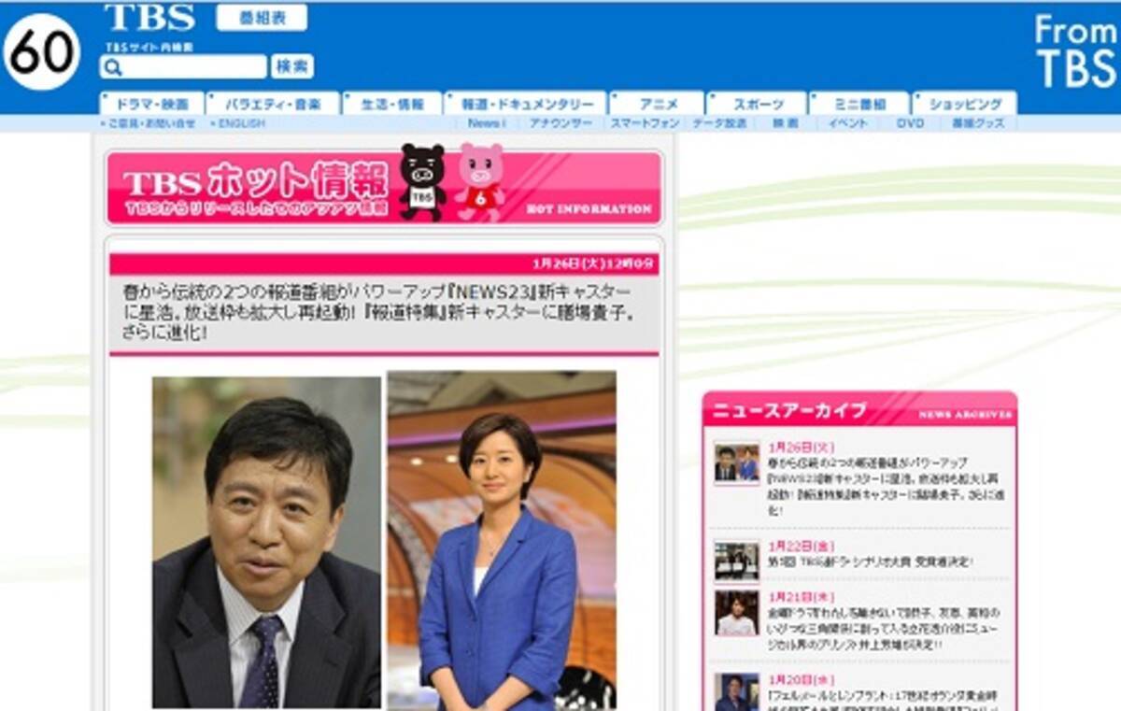Open the ドラマ・映画 tab
Screen dimensions: 1121x711
coord(151,104)
